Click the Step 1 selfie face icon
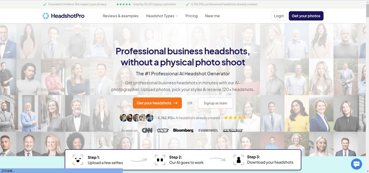The height and width of the screenshot is (173, 369). [x=78, y=160]
